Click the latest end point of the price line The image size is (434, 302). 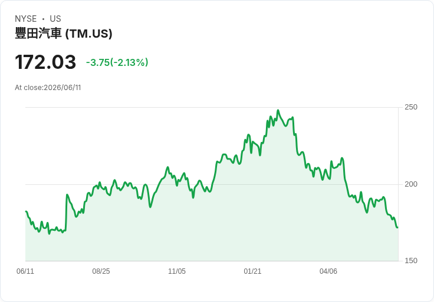pyautogui.click(x=397, y=227)
